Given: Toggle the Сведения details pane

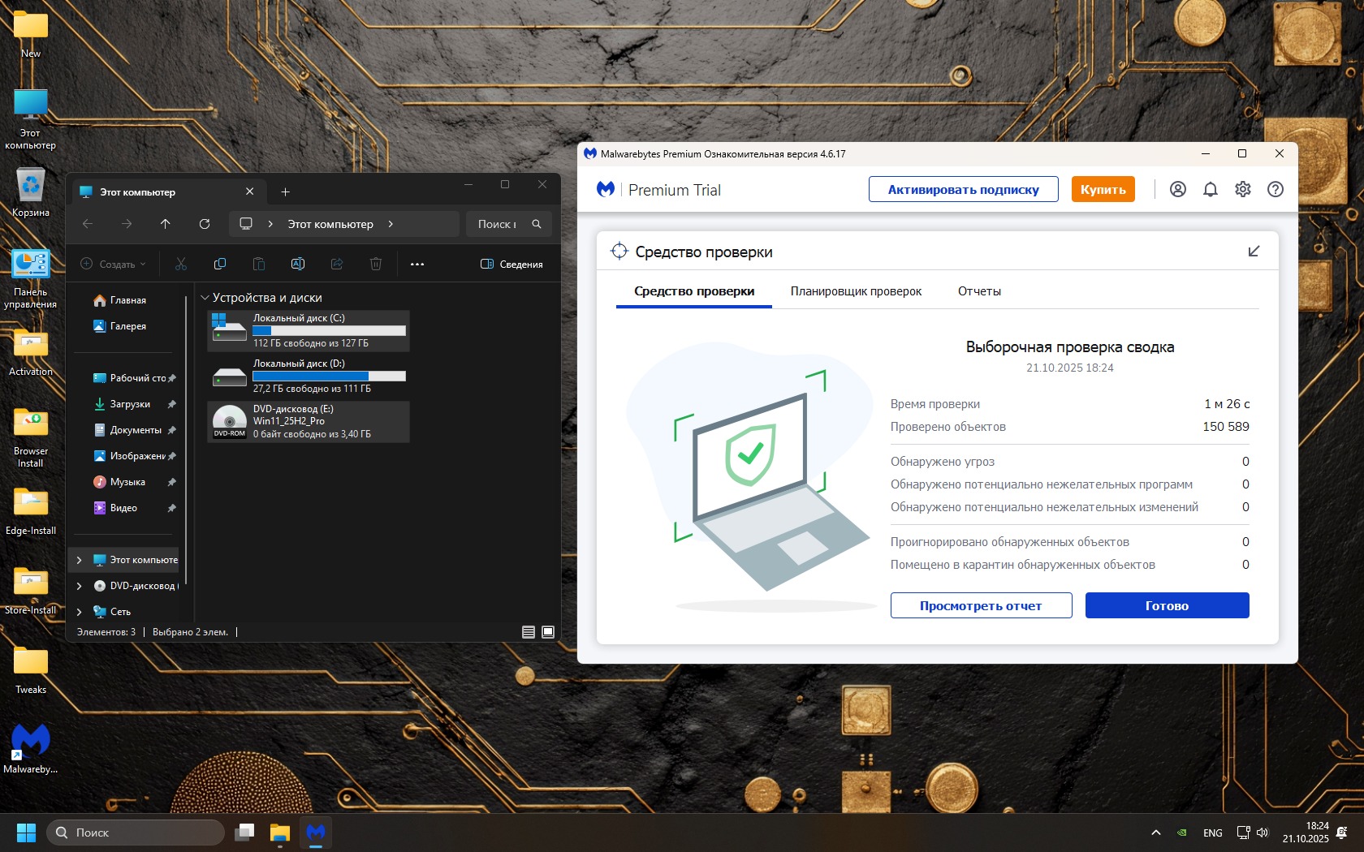Looking at the screenshot, I should click(x=511, y=265).
